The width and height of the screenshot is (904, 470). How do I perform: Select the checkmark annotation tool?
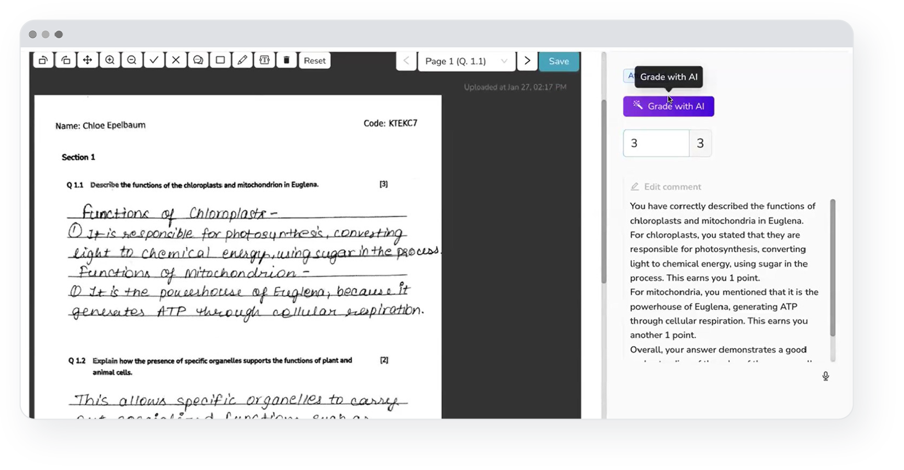point(154,60)
